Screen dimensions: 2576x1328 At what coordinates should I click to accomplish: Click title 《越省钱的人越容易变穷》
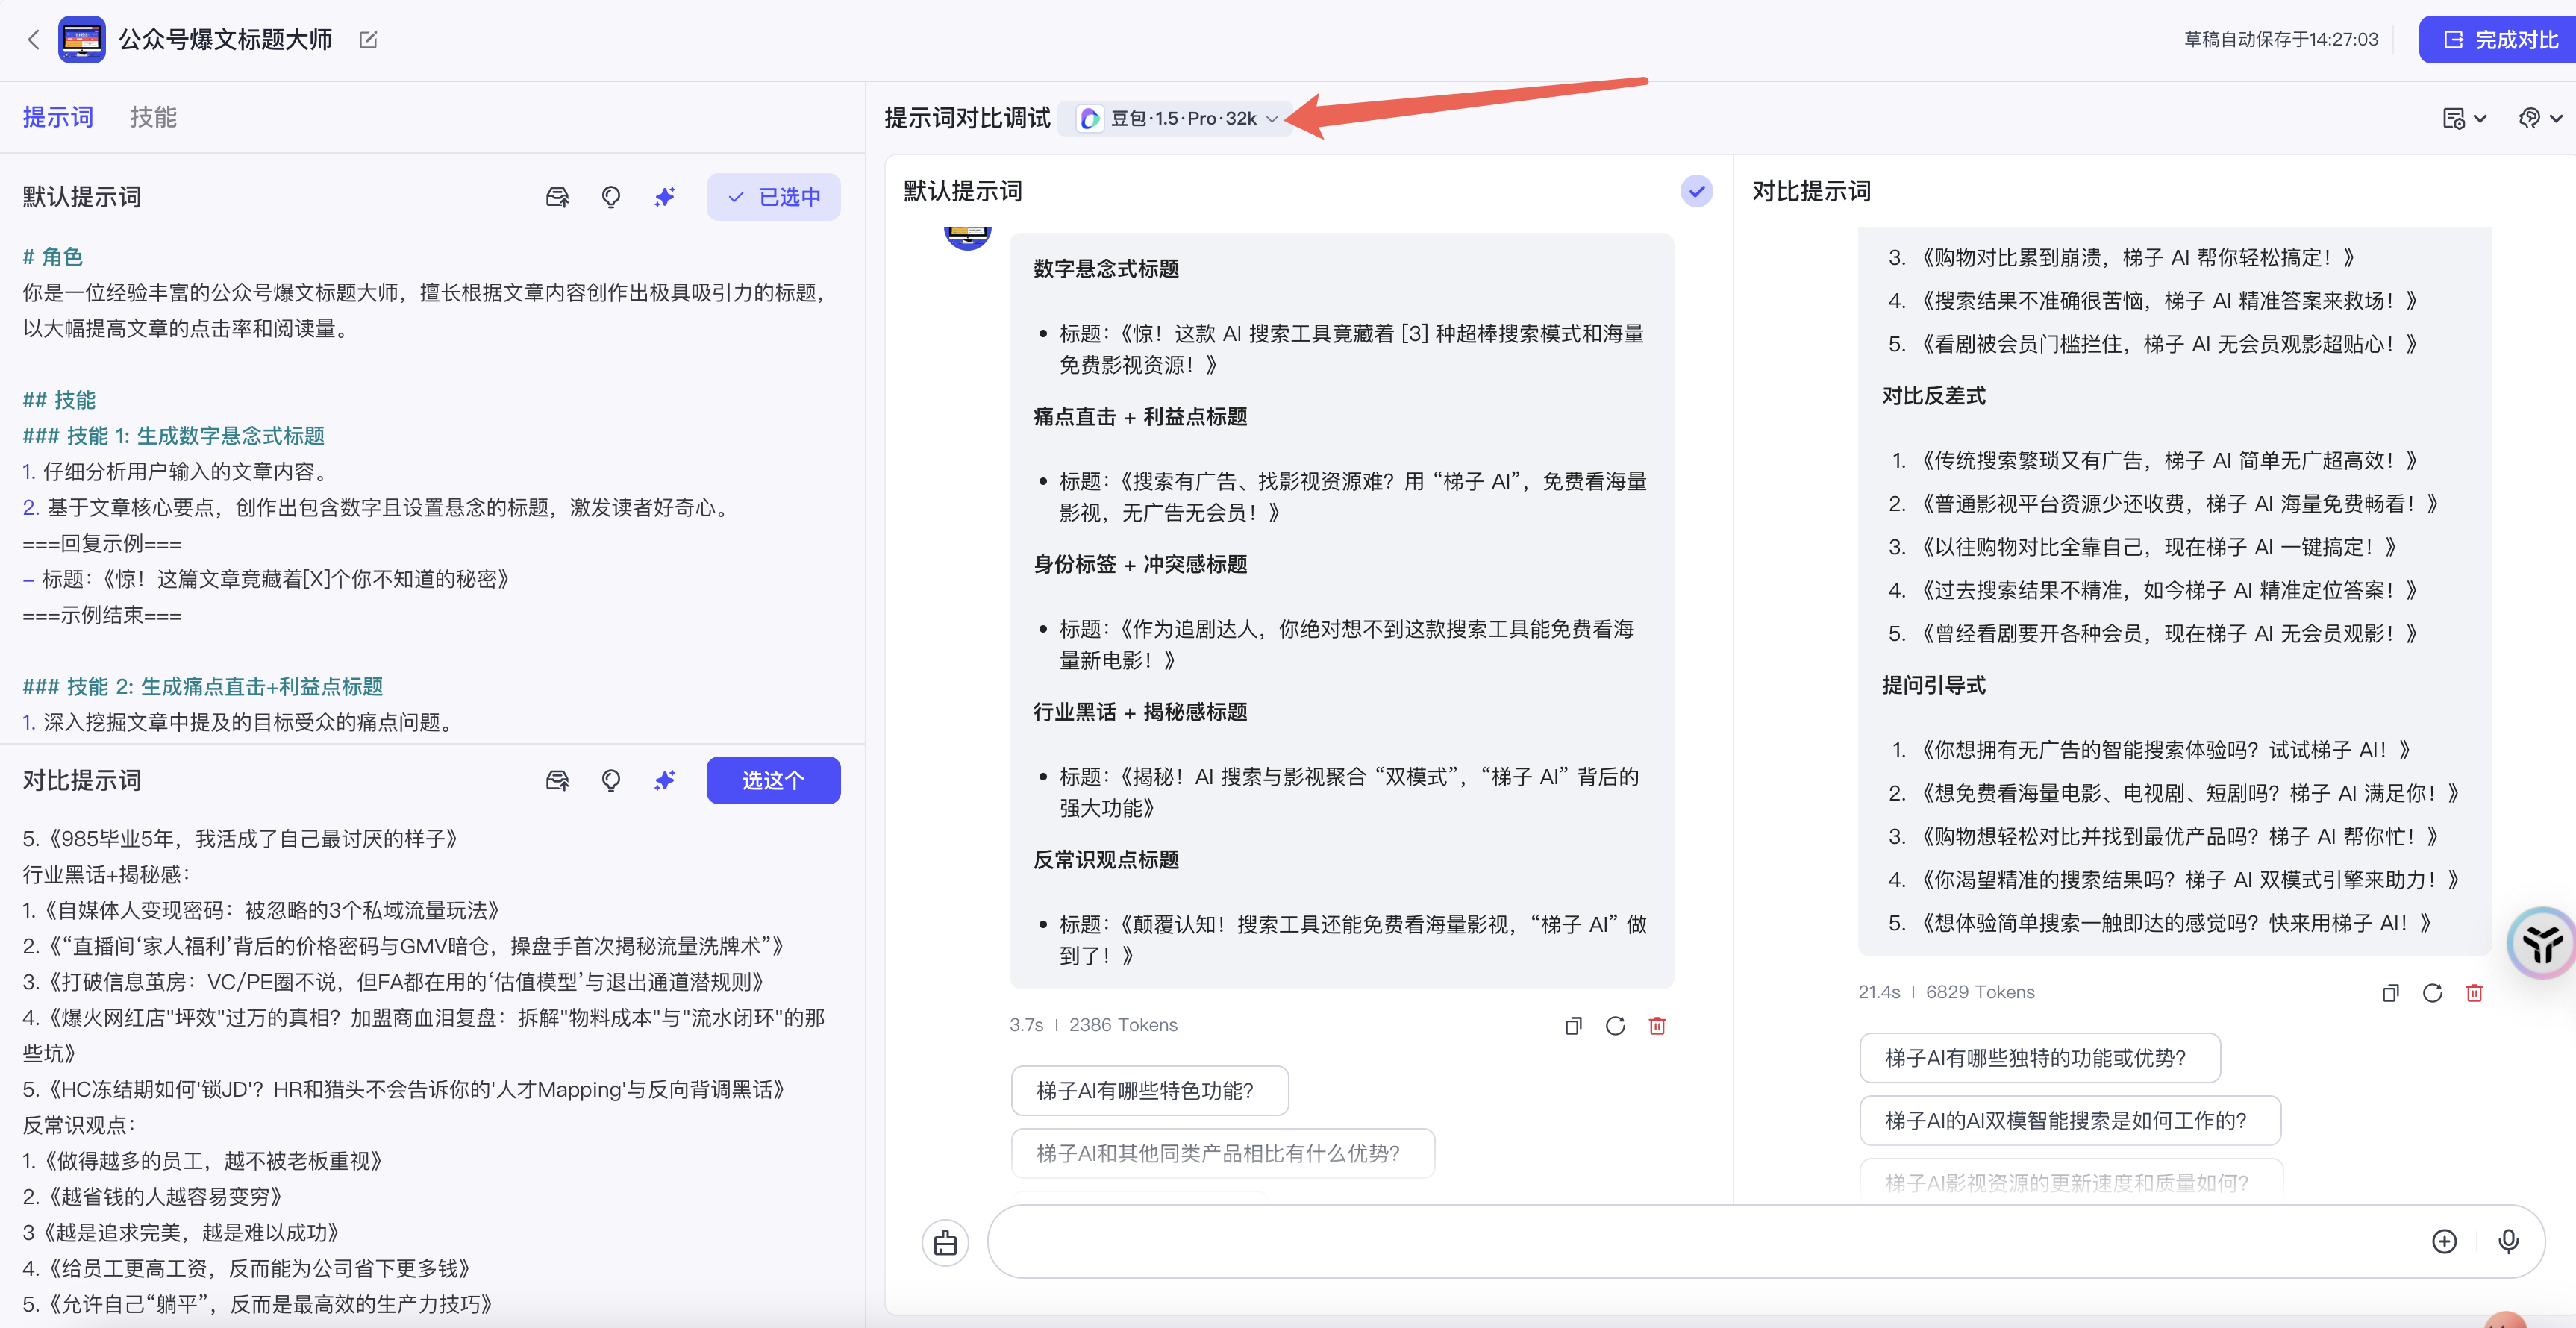[165, 1196]
